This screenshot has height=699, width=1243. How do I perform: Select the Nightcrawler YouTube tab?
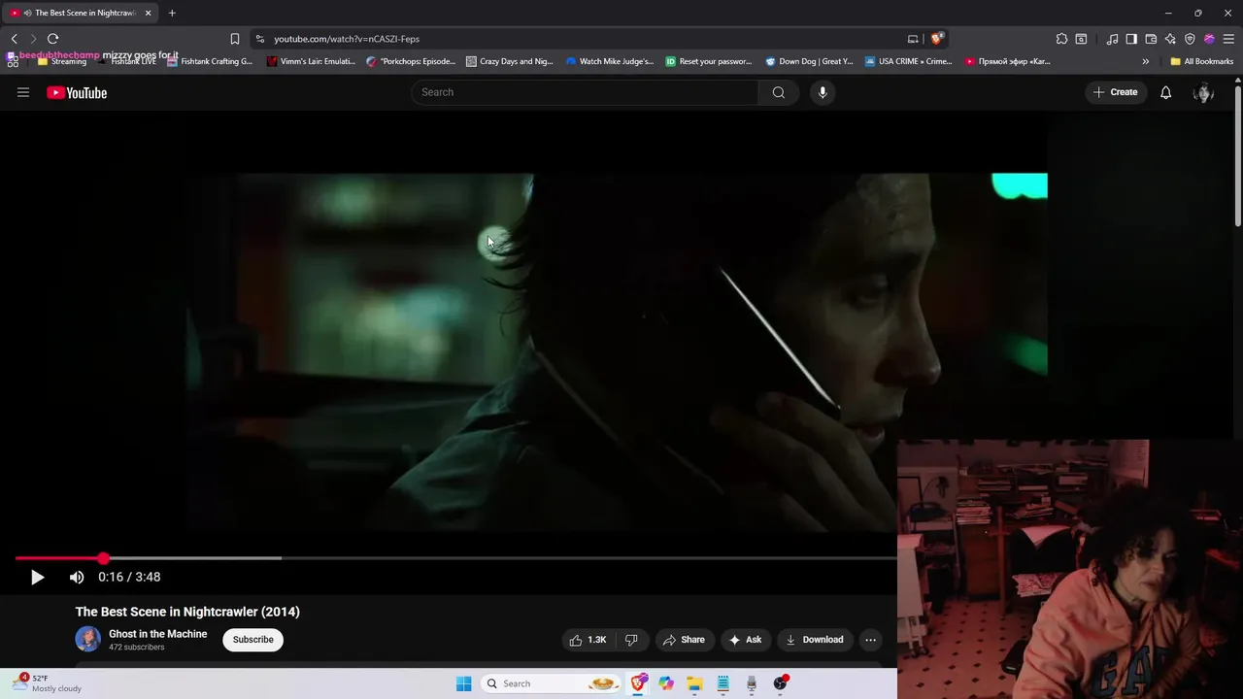pyautogui.click(x=80, y=13)
